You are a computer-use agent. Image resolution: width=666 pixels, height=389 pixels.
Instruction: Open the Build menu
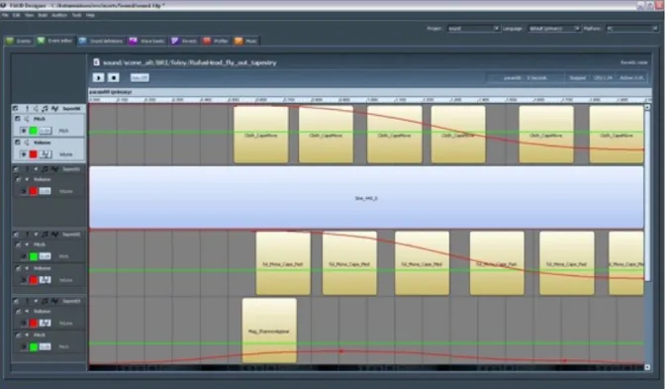[x=43, y=15]
